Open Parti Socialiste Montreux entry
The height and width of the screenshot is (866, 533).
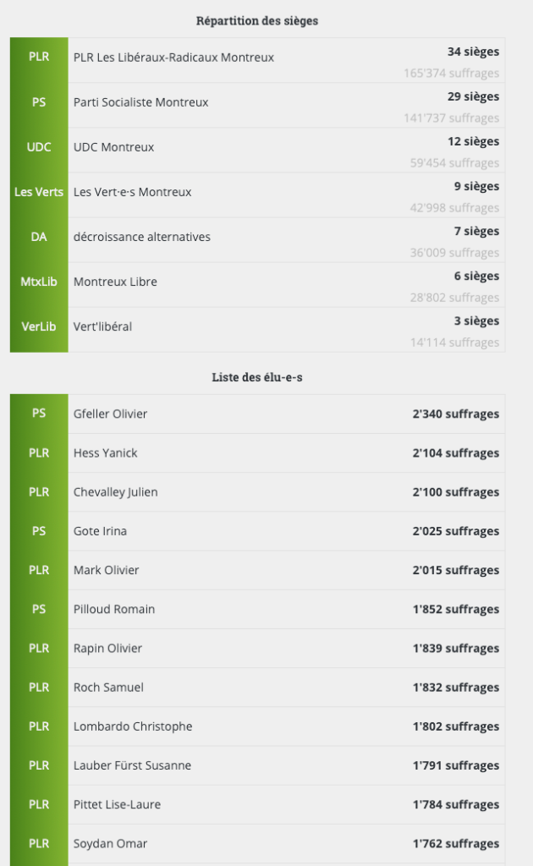point(140,102)
